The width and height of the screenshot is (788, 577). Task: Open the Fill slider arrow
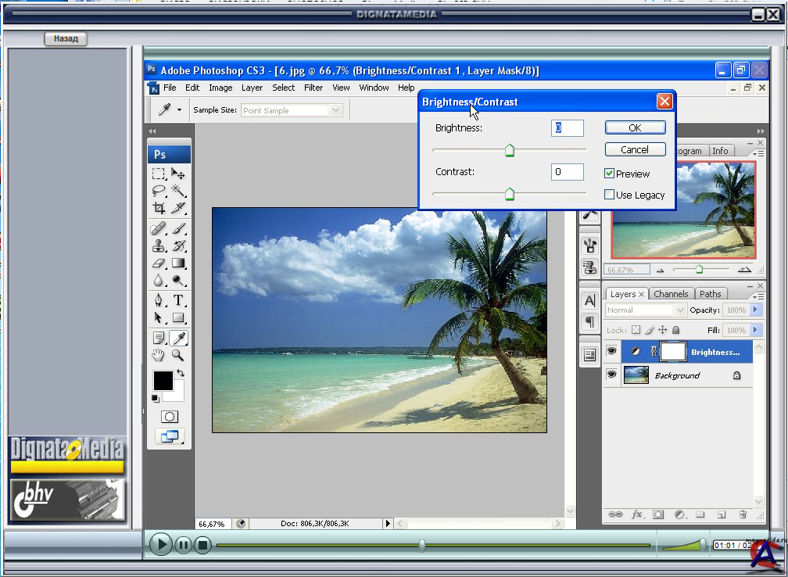click(x=755, y=331)
